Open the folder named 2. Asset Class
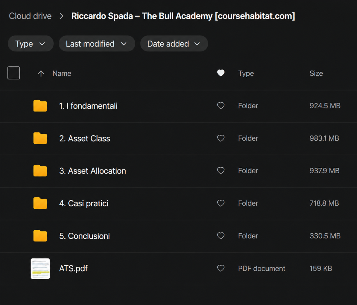This screenshot has height=305, width=357. click(x=85, y=138)
